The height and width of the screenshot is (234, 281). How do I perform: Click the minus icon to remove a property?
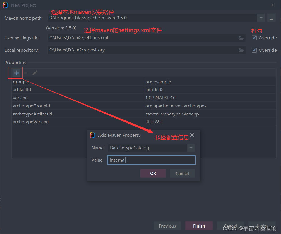coord(25,73)
